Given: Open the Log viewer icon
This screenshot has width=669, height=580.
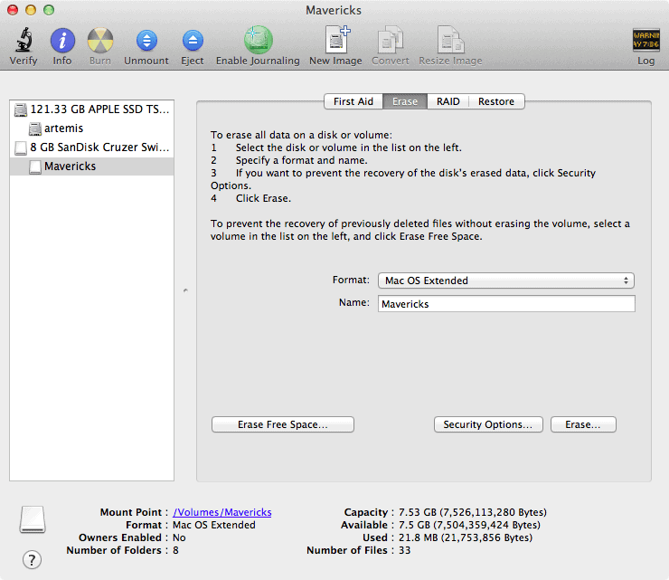Looking at the screenshot, I should 645,42.
